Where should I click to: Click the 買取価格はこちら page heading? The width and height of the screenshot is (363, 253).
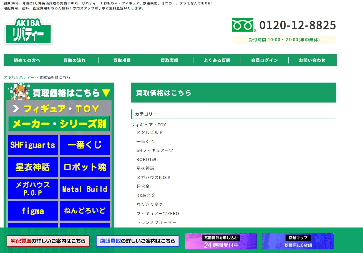point(164,93)
